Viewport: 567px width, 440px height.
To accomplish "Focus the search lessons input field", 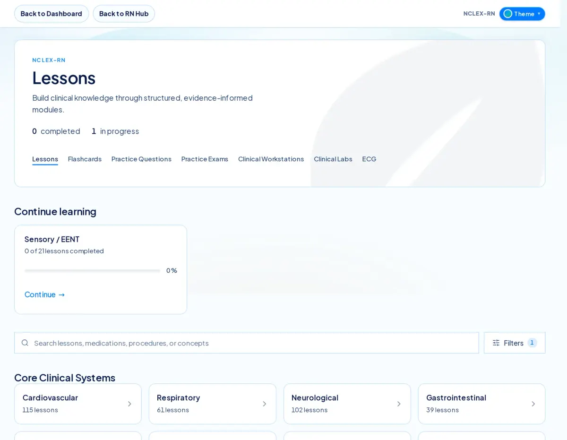I will point(247,343).
